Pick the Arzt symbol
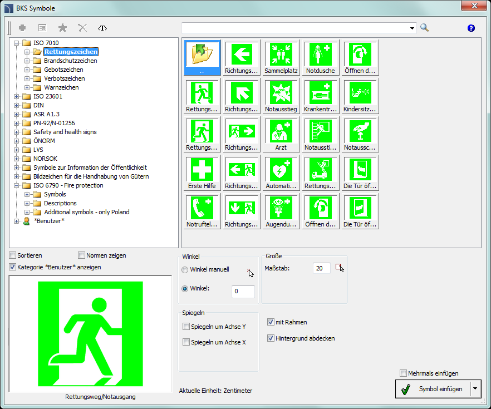The image size is (491, 409). (281, 135)
